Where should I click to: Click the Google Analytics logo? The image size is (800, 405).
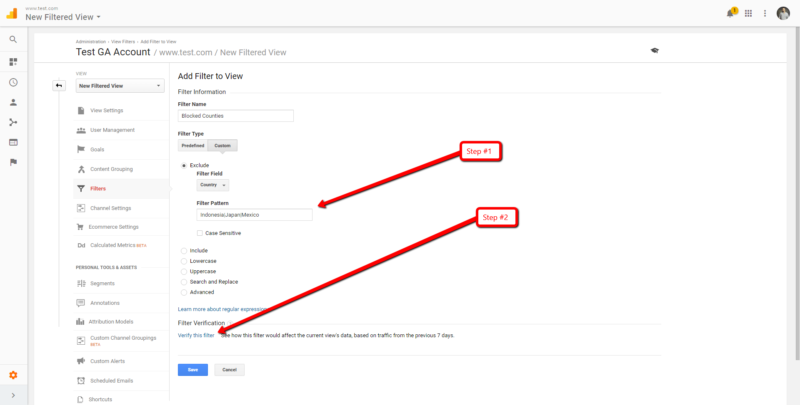tap(12, 13)
